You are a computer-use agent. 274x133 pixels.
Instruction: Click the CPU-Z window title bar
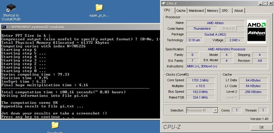[x=217, y=4]
